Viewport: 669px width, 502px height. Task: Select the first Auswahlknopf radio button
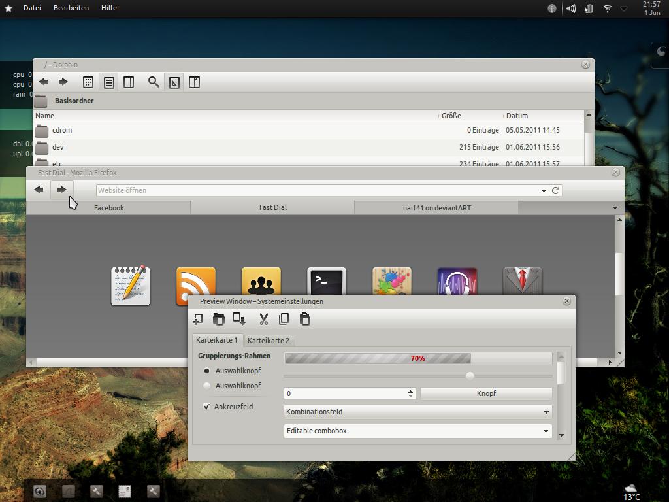[206, 371]
